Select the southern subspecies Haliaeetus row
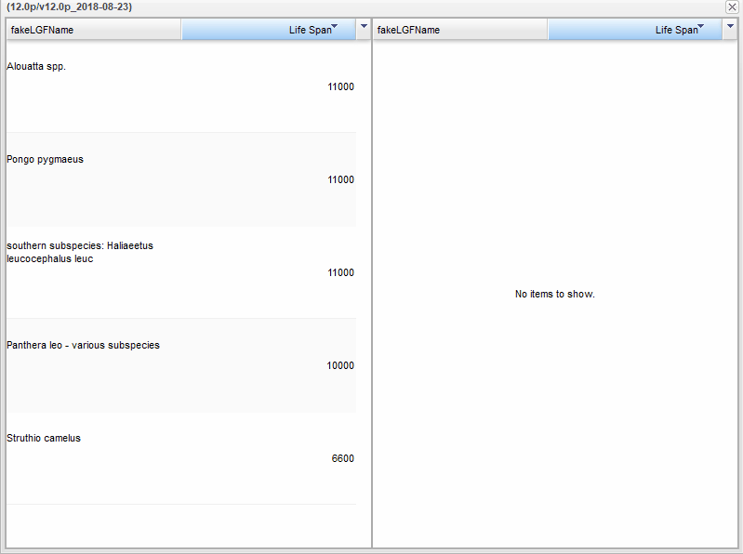 181,271
